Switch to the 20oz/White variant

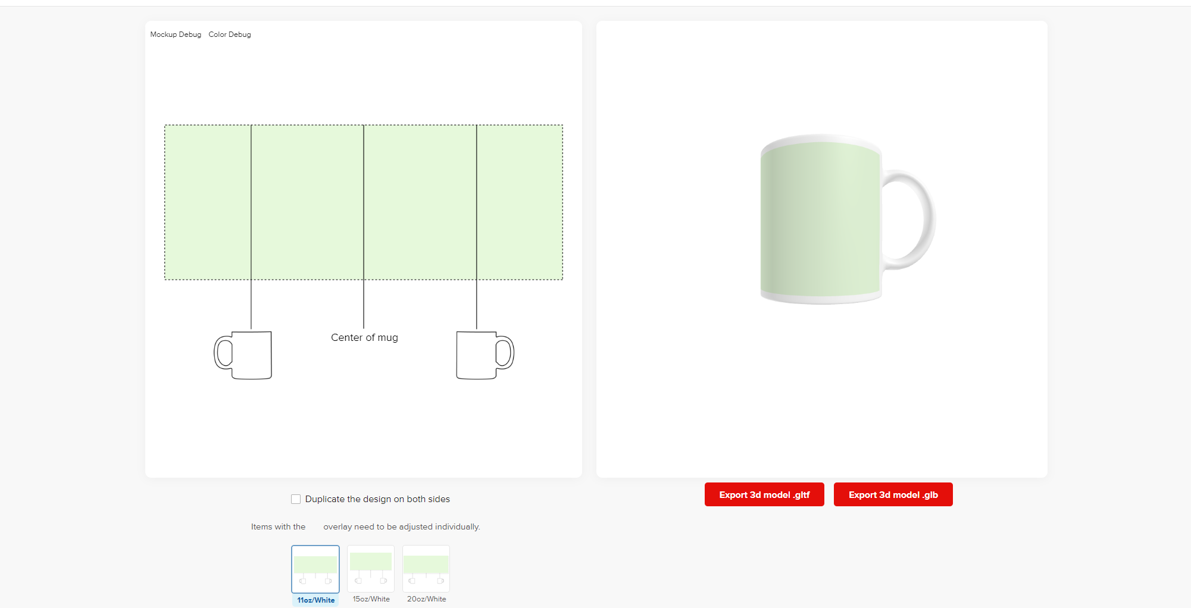(x=426, y=569)
